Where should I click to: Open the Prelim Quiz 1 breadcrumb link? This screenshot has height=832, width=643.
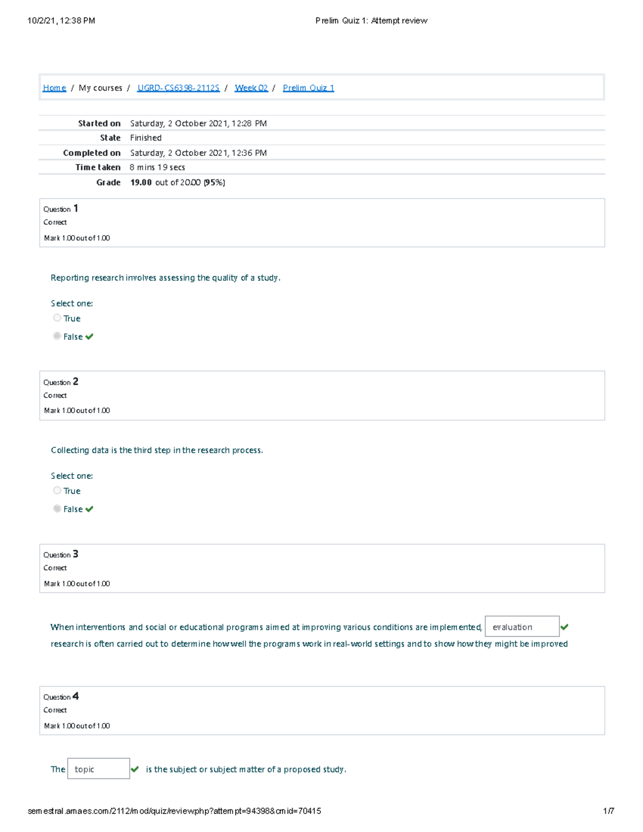[308, 88]
